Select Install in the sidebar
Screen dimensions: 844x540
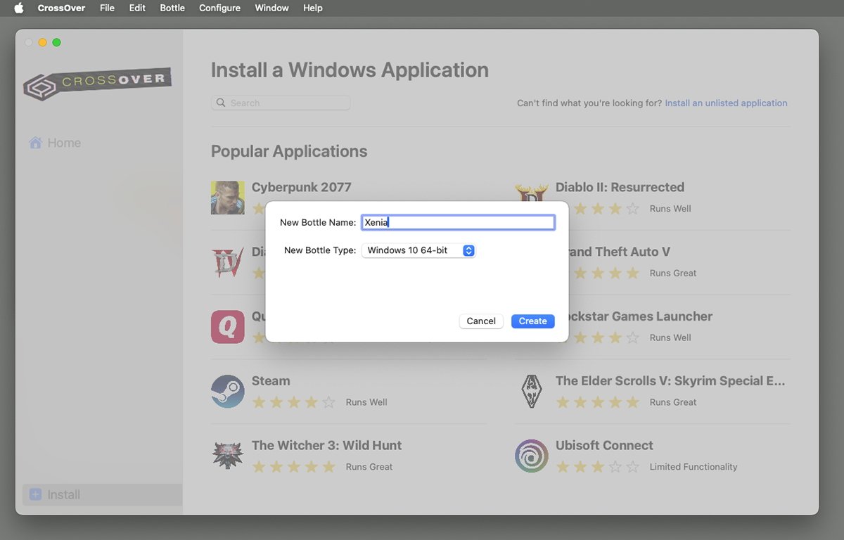103,495
